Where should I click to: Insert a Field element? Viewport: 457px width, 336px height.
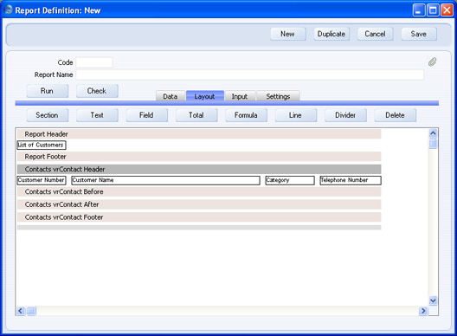click(x=146, y=115)
